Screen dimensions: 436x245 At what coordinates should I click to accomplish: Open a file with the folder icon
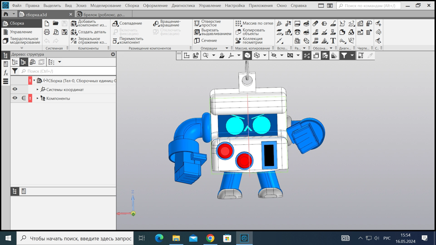point(55,23)
